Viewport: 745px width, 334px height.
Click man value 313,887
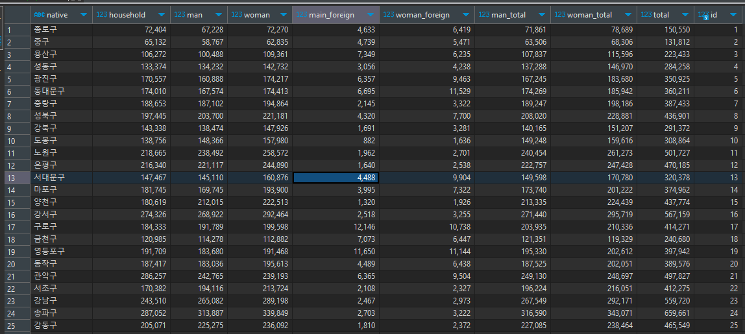pos(199,313)
